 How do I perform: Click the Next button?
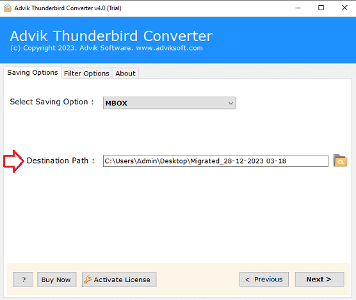320,279
